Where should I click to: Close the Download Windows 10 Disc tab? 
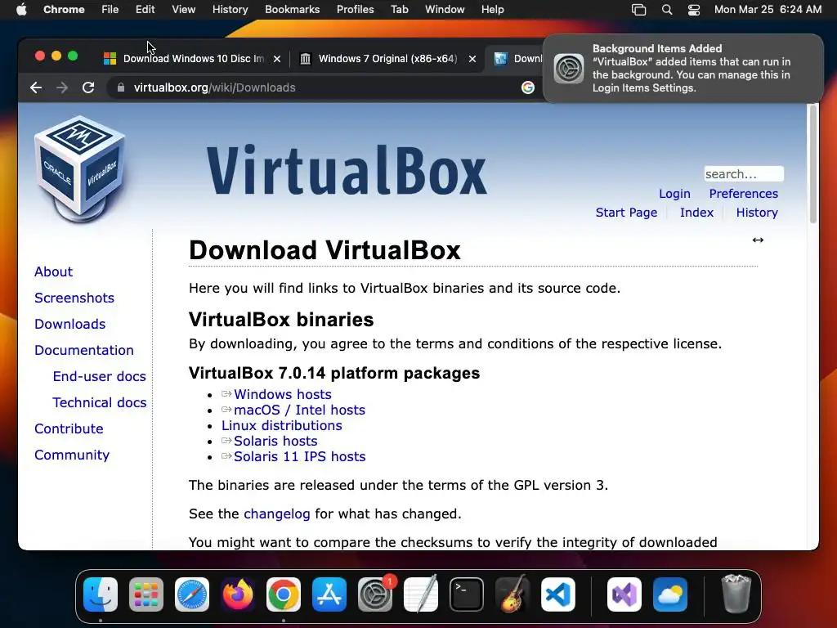277,59
